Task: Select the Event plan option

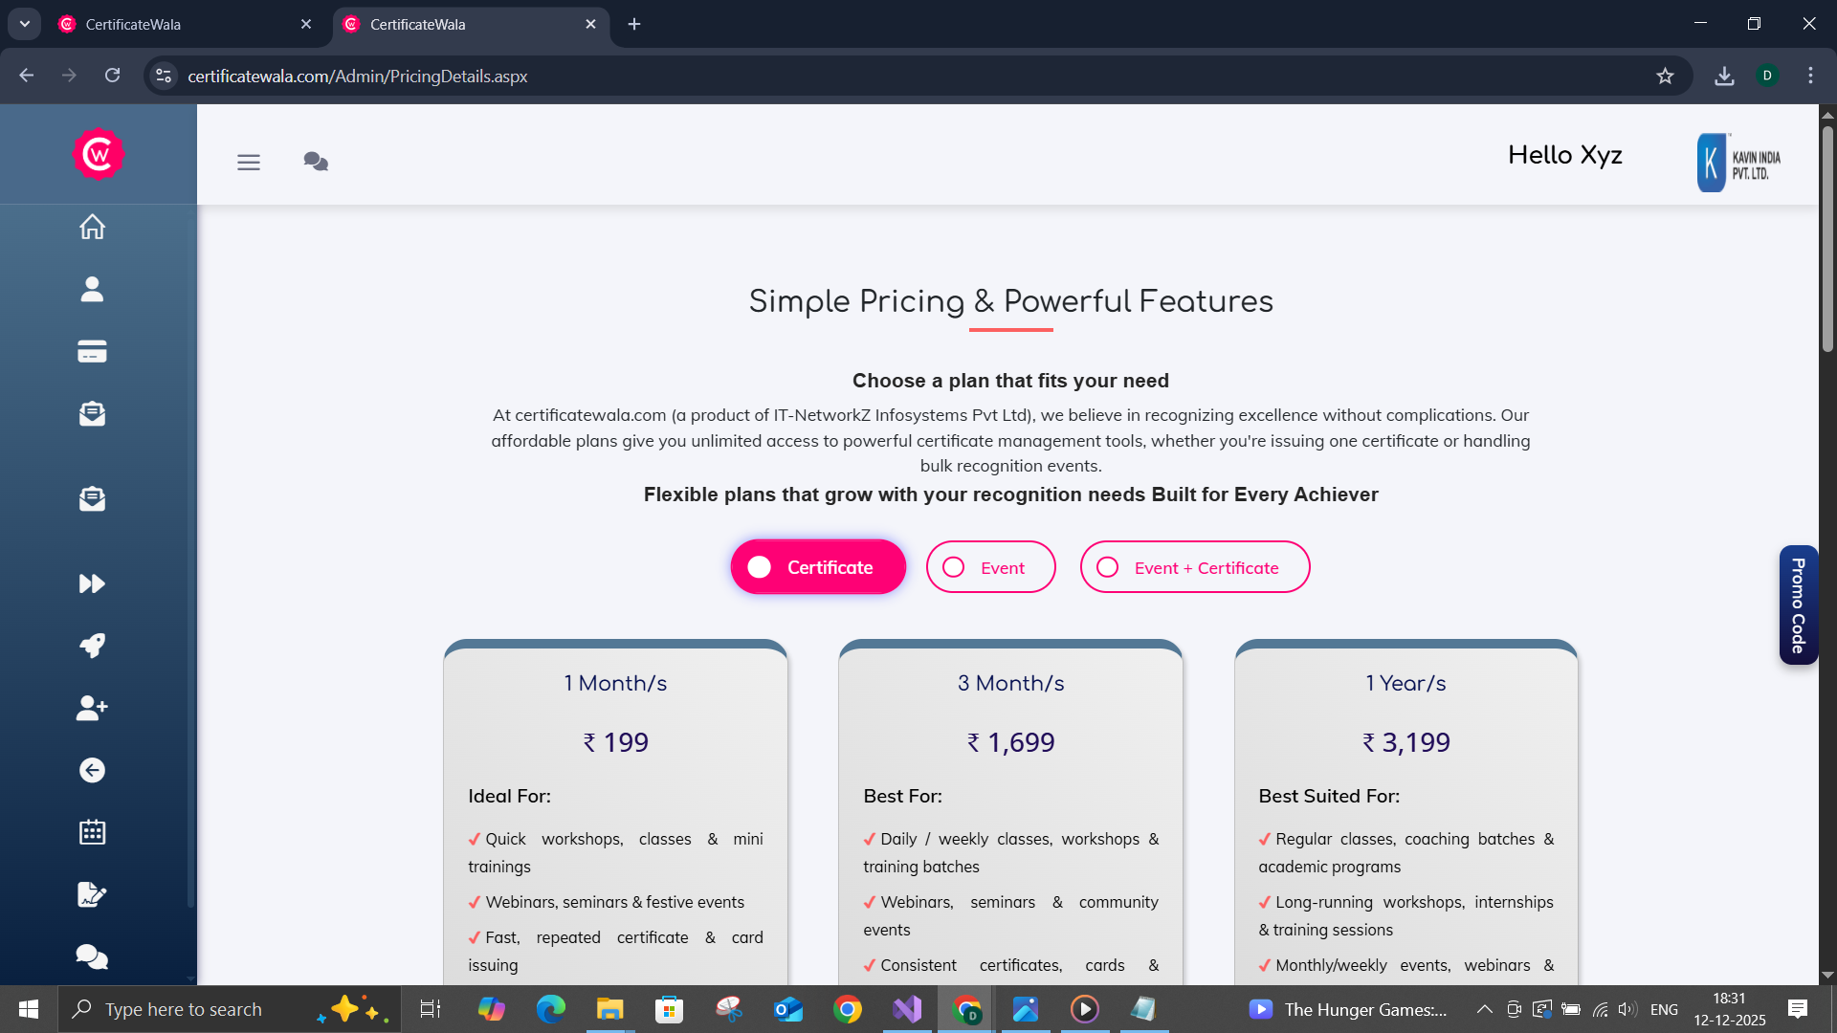Action: coord(990,567)
